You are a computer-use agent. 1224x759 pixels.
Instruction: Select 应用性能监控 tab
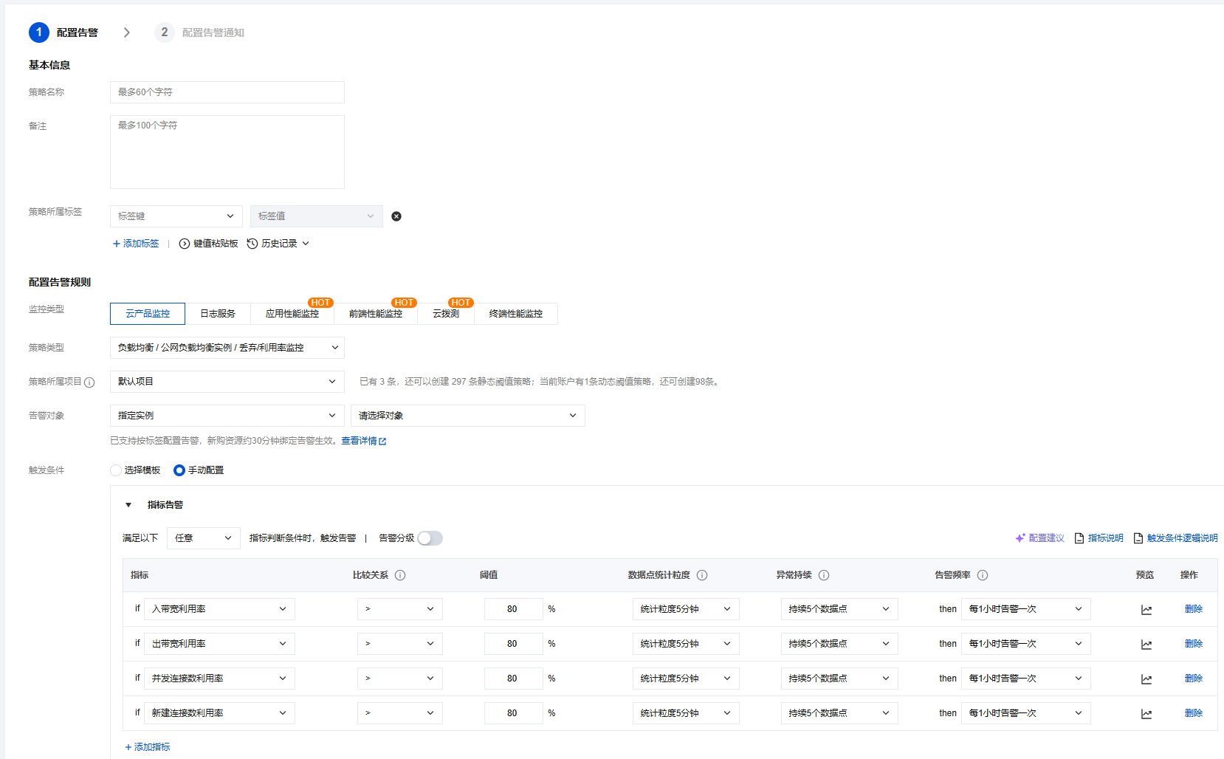coord(292,314)
